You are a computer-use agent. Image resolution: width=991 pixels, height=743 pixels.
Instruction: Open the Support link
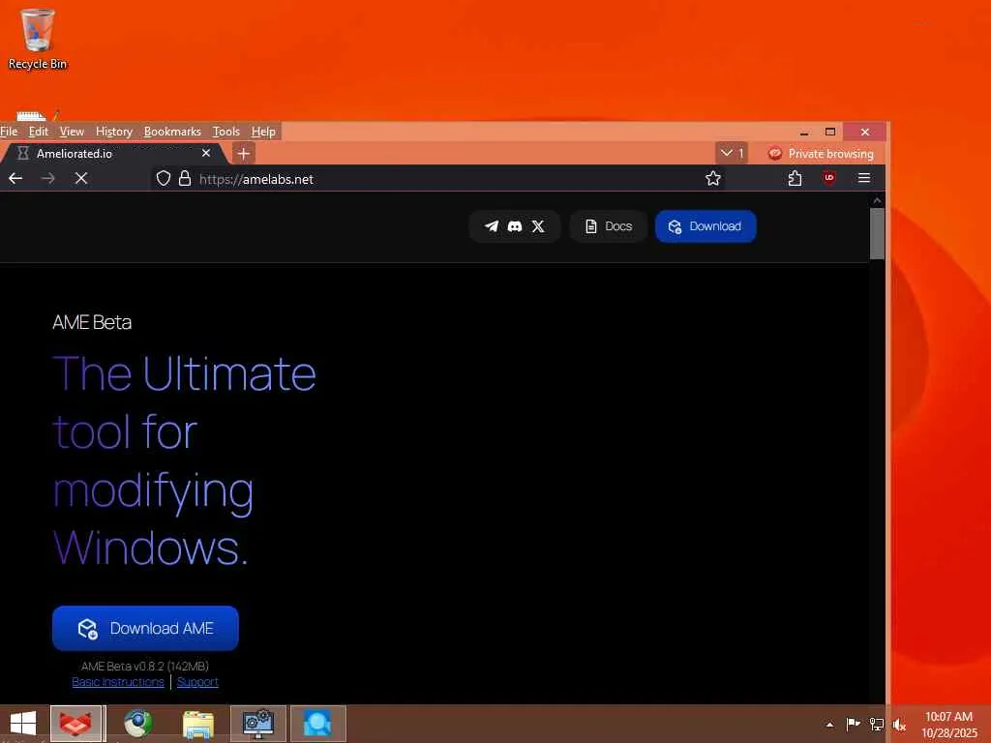pyautogui.click(x=197, y=682)
